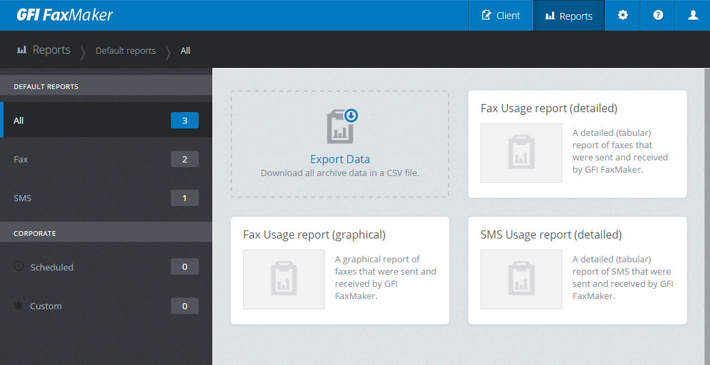Click the CORPORATE section header
The width and height of the screenshot is (710, 365).
pyautogui.click(x=106, y=232)
